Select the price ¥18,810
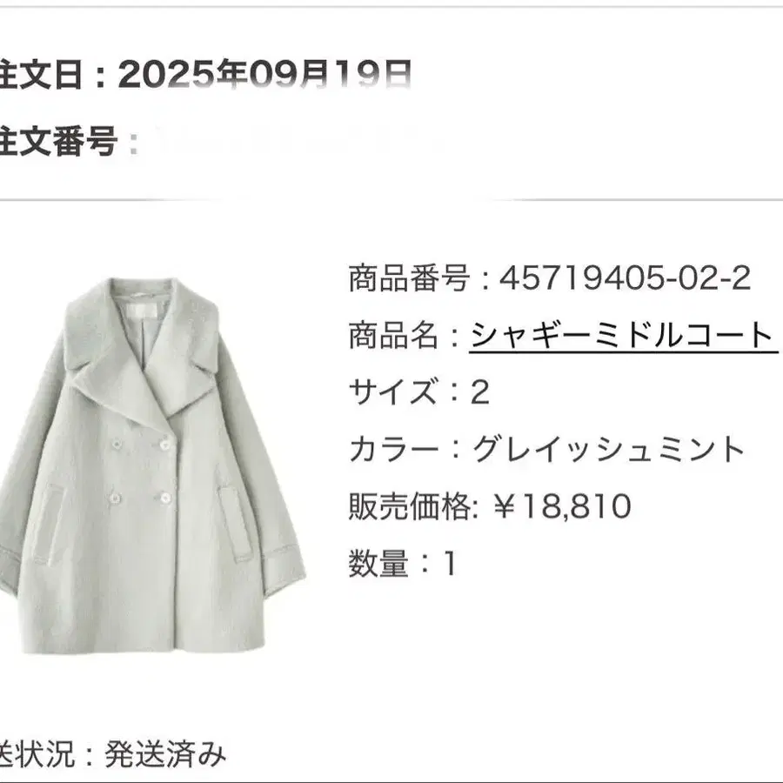 [563, 505]
